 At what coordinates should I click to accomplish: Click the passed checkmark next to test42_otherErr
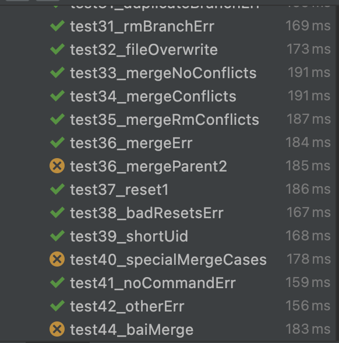pyautogui.click(x=57, y=306)
